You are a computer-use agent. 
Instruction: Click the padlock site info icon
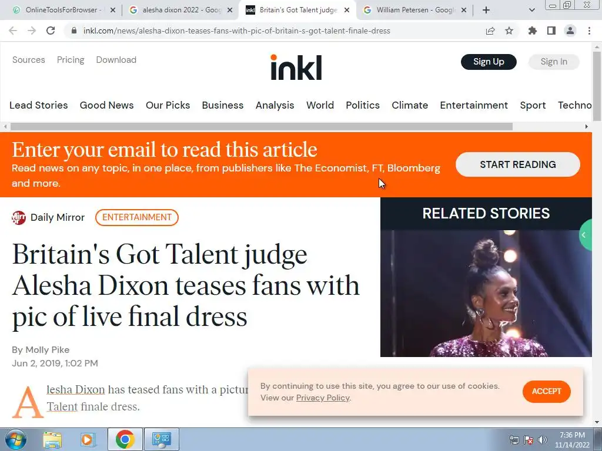pos(74,31)
